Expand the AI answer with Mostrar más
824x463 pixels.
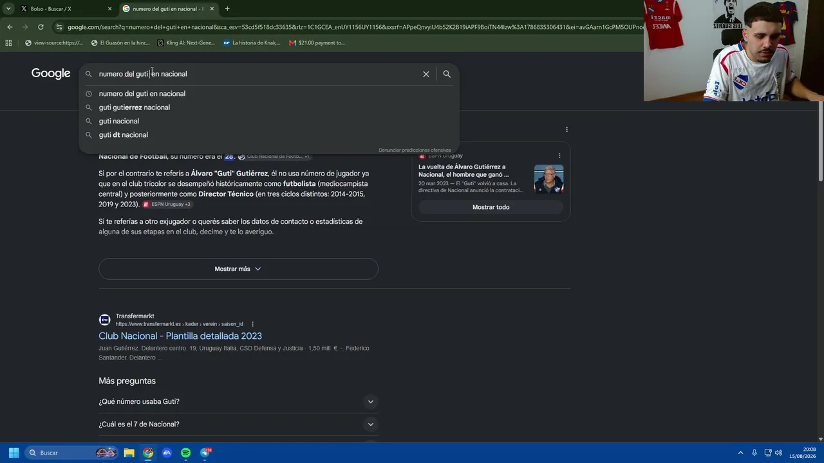click(x=238, y=269)
